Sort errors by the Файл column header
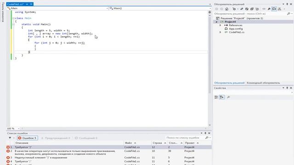The width and height of the screenshot is (294, 165). (x=129, y=143)
